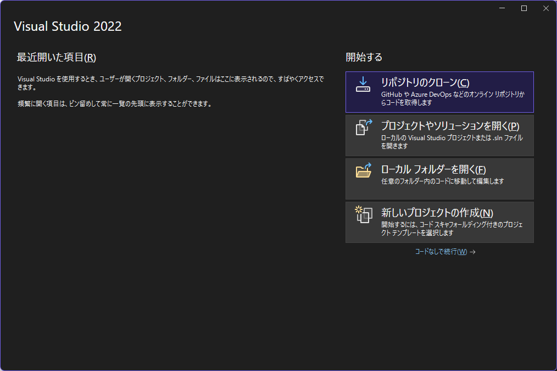Minimize the Visual Studio start window
The width and height of the screenshot is (557, 371).
pos(502,8)
